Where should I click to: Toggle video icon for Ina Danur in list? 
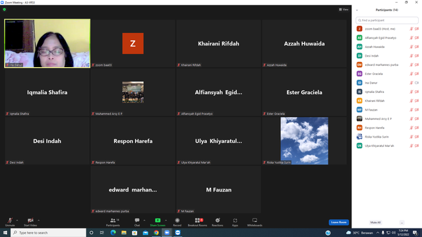point(417,83)
